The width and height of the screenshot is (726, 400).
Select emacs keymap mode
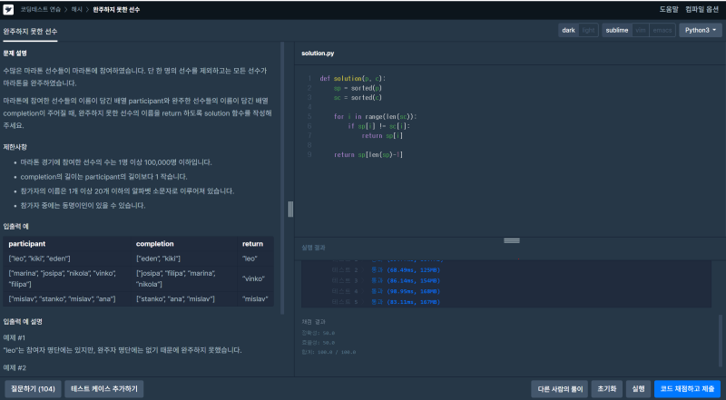pyautogui.click(x=662, y=31)
